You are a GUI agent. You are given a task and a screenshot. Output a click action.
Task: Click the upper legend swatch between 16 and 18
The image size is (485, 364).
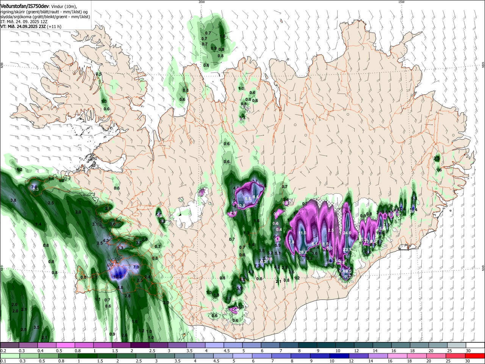click(x=400, y=345)
